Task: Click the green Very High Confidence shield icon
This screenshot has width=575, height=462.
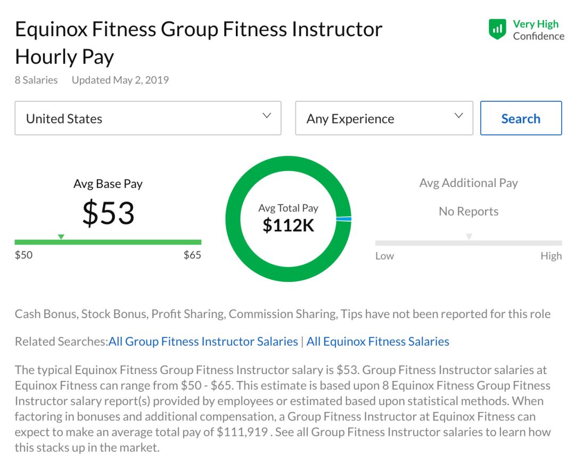Action: click(x=497, y=29)
